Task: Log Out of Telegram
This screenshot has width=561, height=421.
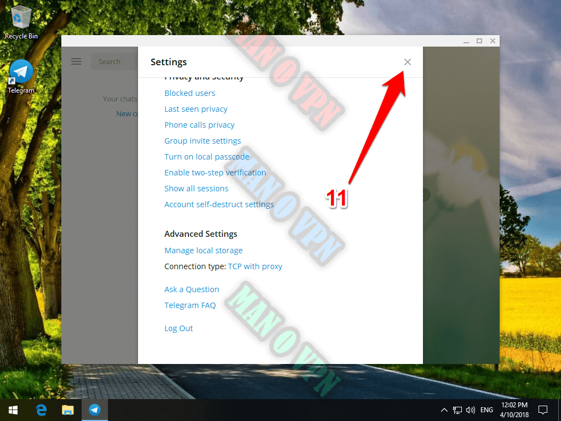Action: pyautogui.click(x=179, y=328)
